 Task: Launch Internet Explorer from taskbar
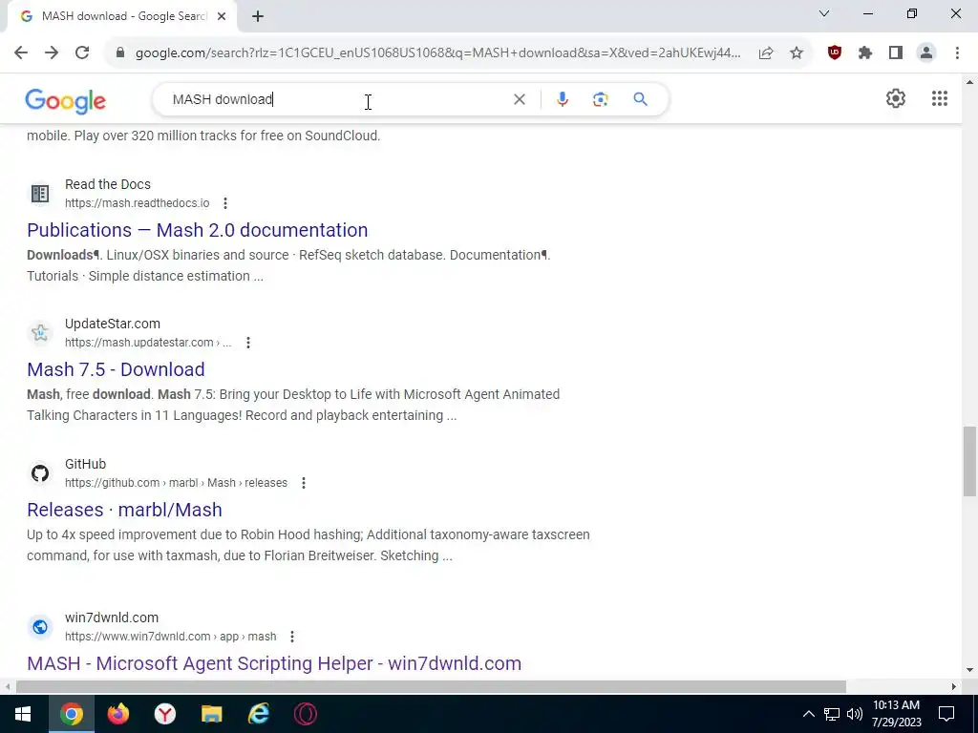click(x=258, y=714)
